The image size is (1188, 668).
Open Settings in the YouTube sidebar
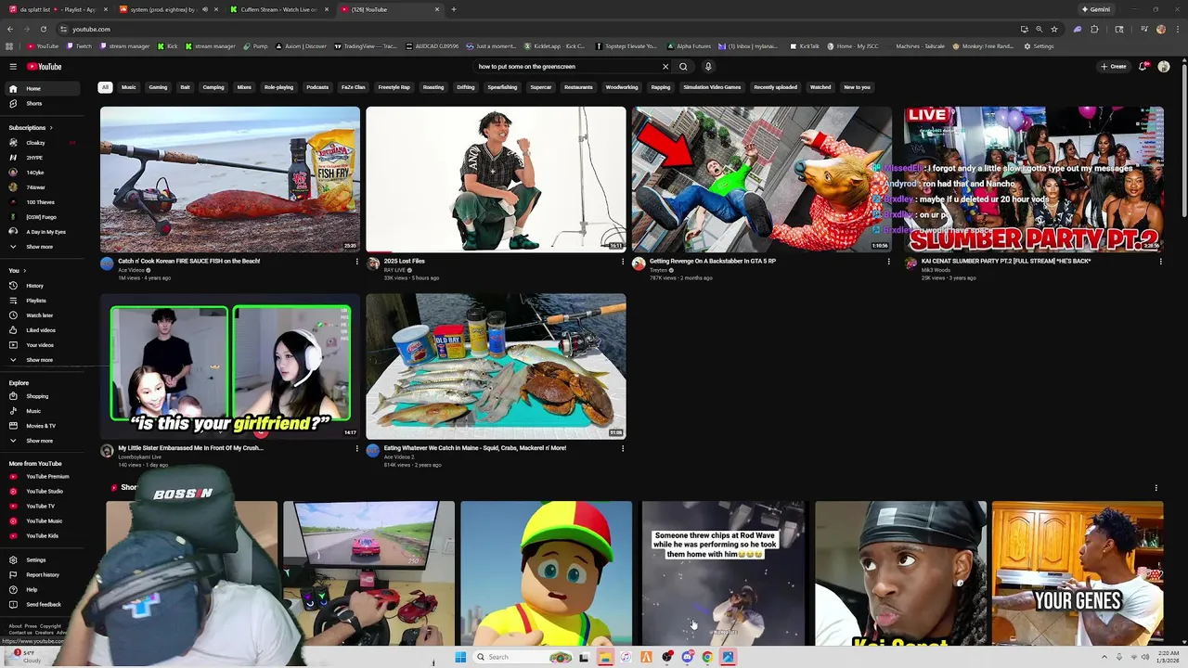[x=35, y=560]
